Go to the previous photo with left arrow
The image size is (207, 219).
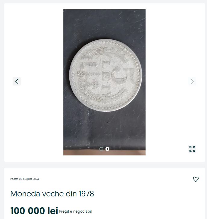click(17, 81)
